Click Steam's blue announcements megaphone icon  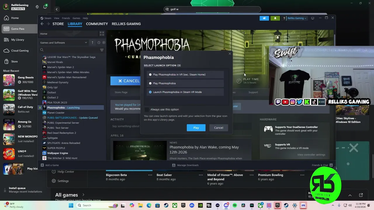click(x=264, y=18)
